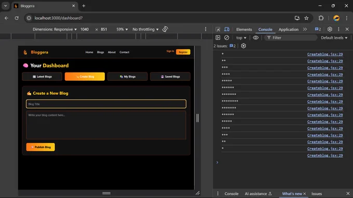The width and height of the screenshot is (353, 198).
Task: Close the Bloggera browser tab
Action: pos(73,6)
